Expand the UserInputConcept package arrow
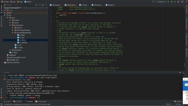The image size is (188, 106). click(13, 30)
